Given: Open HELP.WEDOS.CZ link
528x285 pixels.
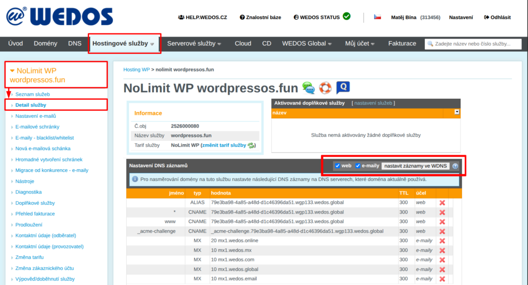Looking at the screenshot, I should [x=202, y=17].
